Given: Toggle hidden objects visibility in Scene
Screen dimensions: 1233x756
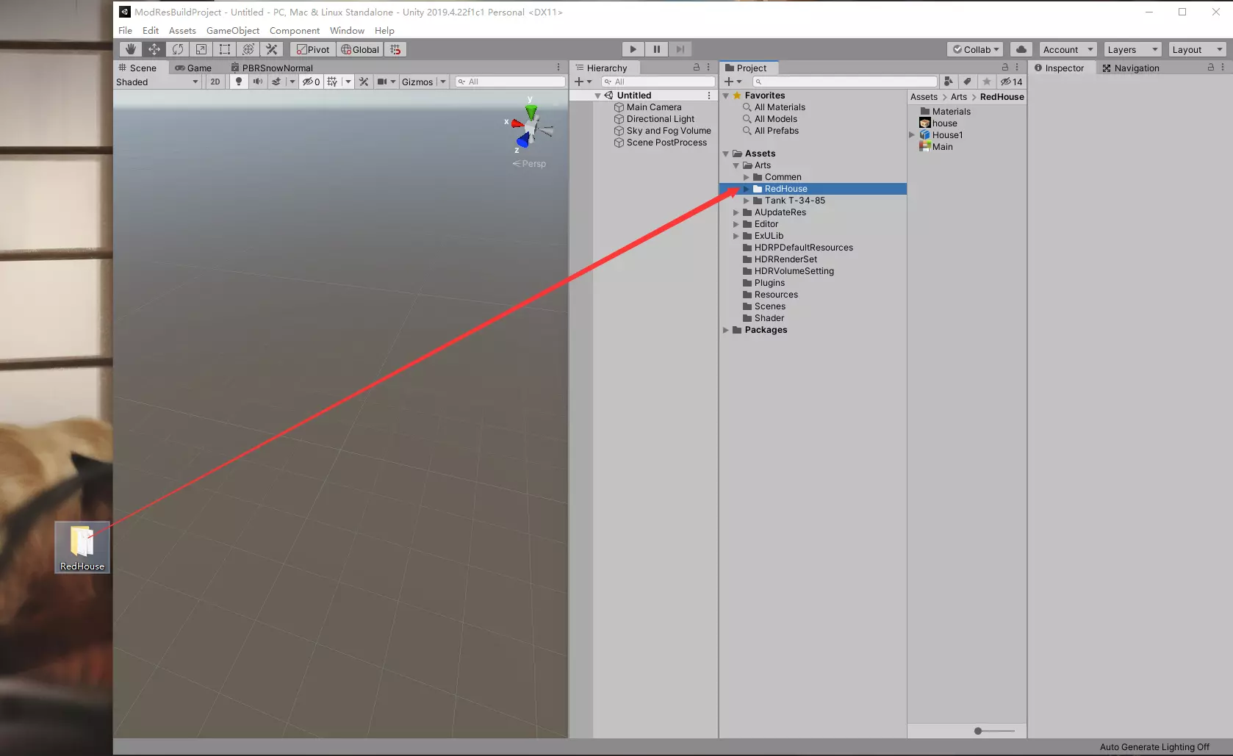Looking at the screenshot, I should point(311,82).
